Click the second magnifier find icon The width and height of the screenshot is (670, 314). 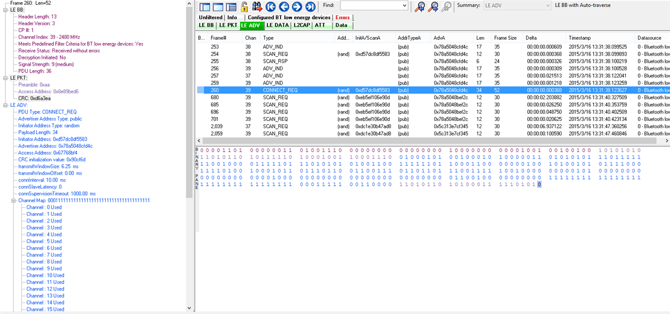434,7
